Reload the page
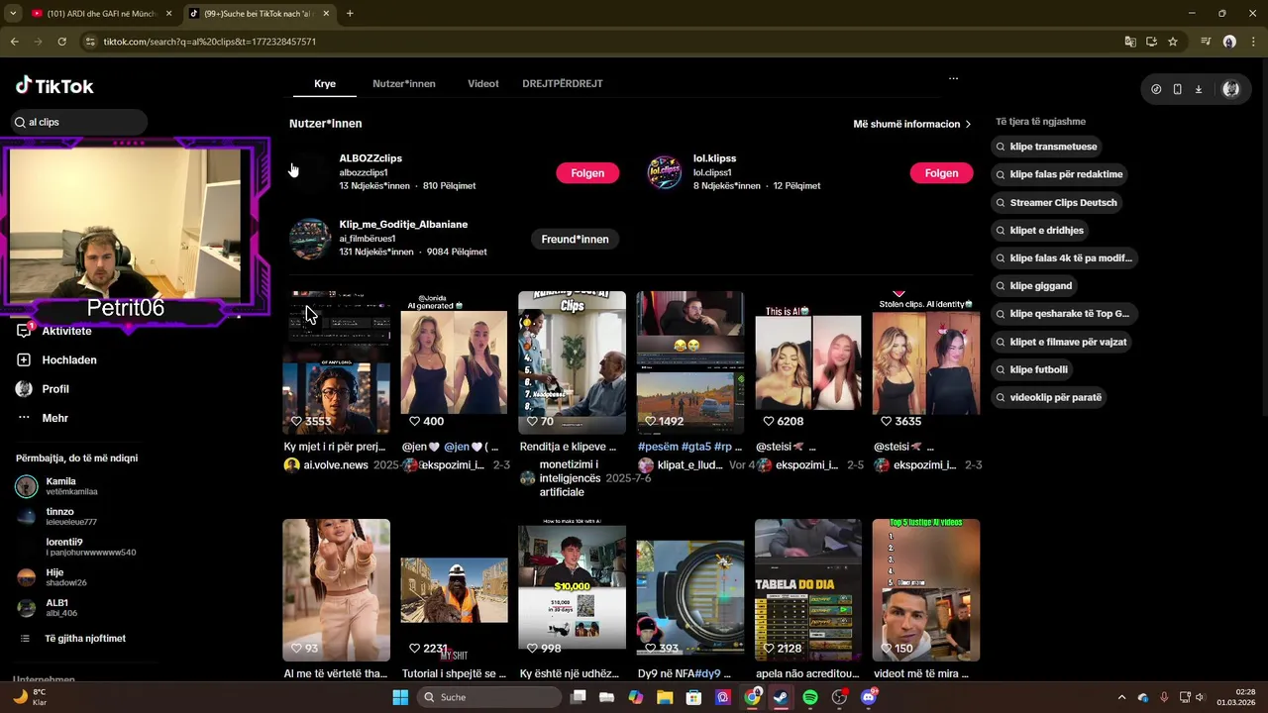This screenshot has width=1268, height=713. coord(61,42)
